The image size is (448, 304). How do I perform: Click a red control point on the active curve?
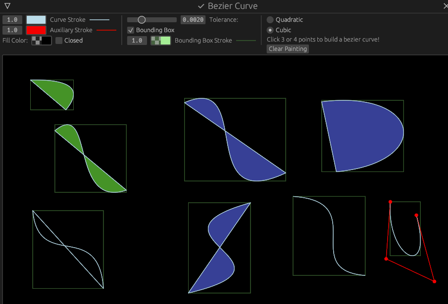click(391, 202)
